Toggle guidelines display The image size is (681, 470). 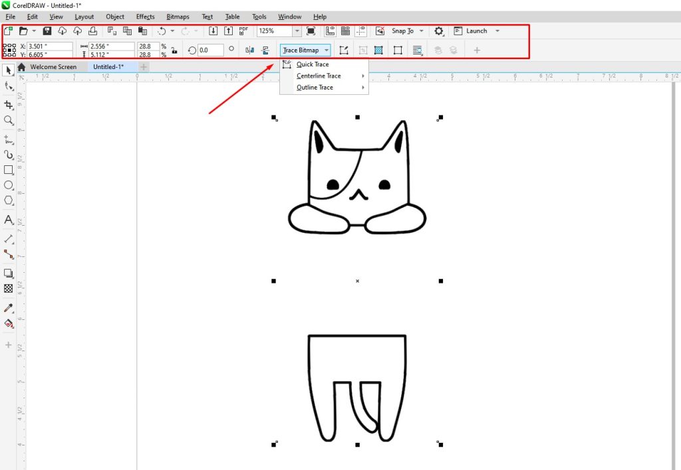point(360,31)
